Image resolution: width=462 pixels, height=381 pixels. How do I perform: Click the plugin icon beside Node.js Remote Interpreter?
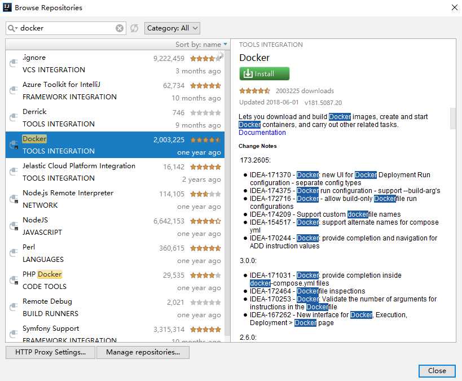tap(14, 199)
